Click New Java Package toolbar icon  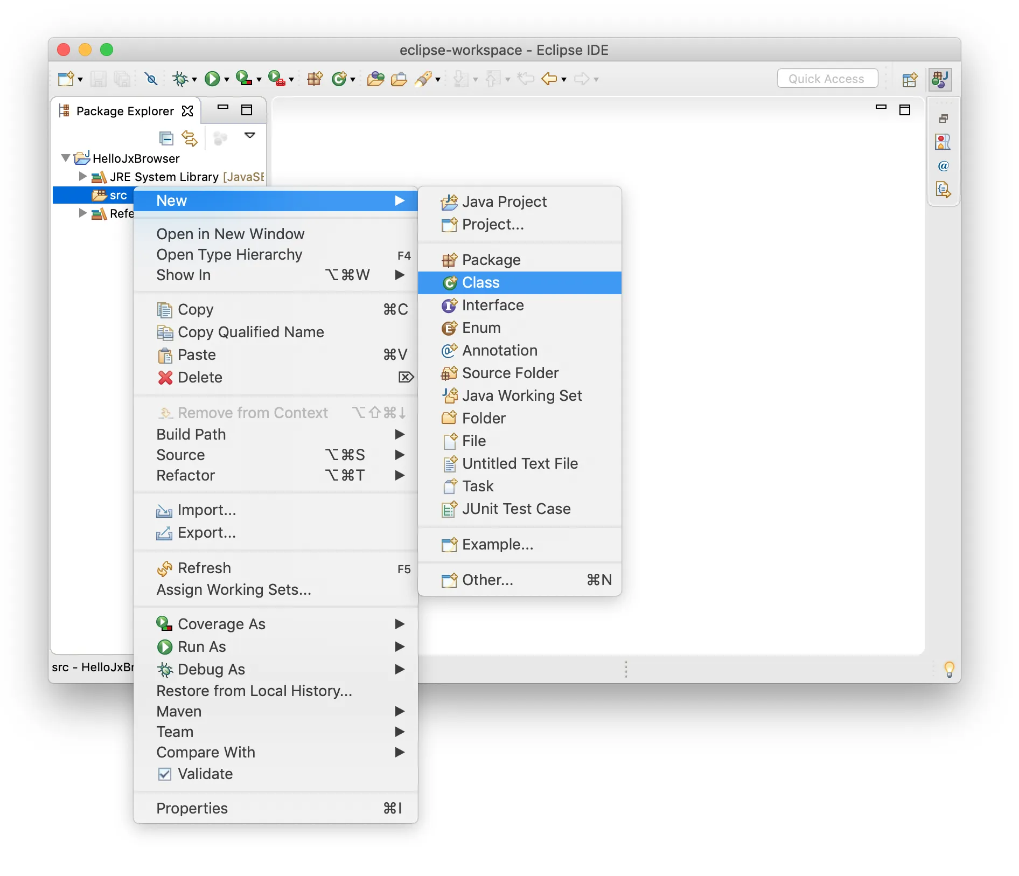point(315,79)
